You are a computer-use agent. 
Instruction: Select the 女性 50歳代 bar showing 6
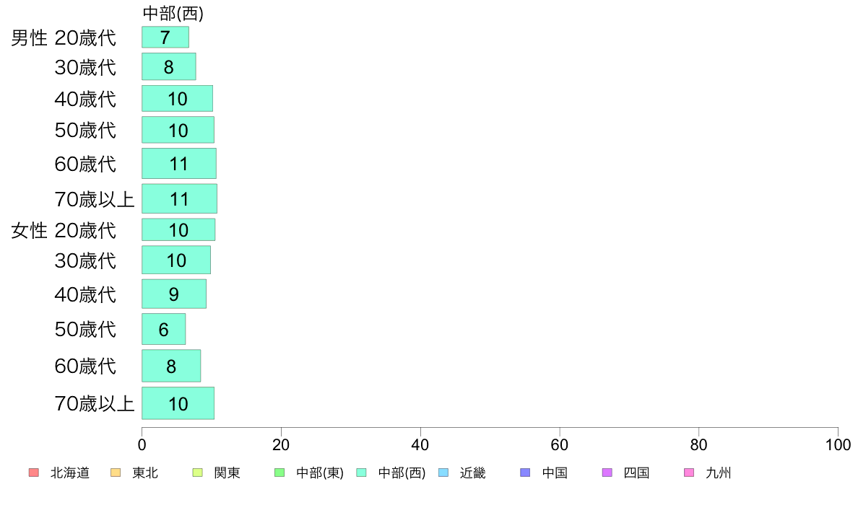[x=164, y=329]
